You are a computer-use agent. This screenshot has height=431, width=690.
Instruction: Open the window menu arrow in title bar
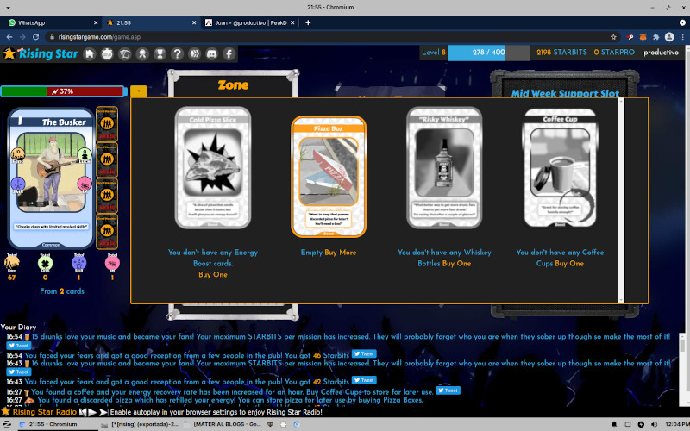coord(9,8)
